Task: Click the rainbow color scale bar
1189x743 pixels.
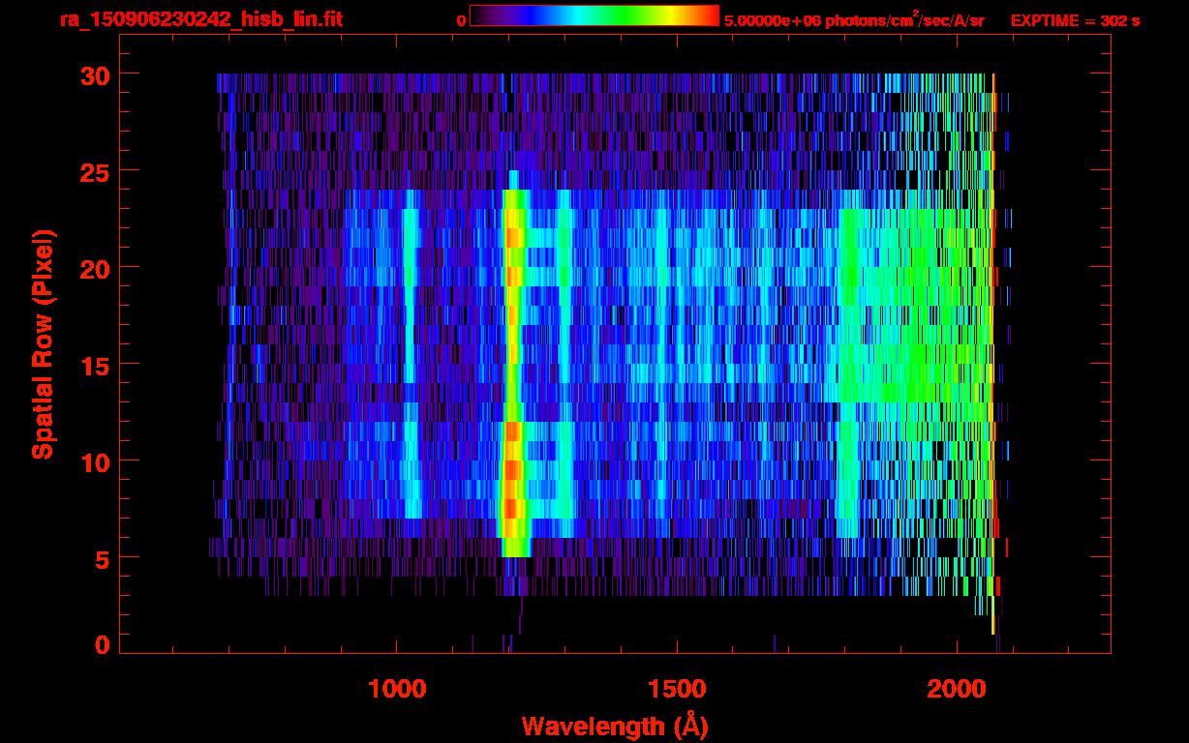Action: point(594,15)
